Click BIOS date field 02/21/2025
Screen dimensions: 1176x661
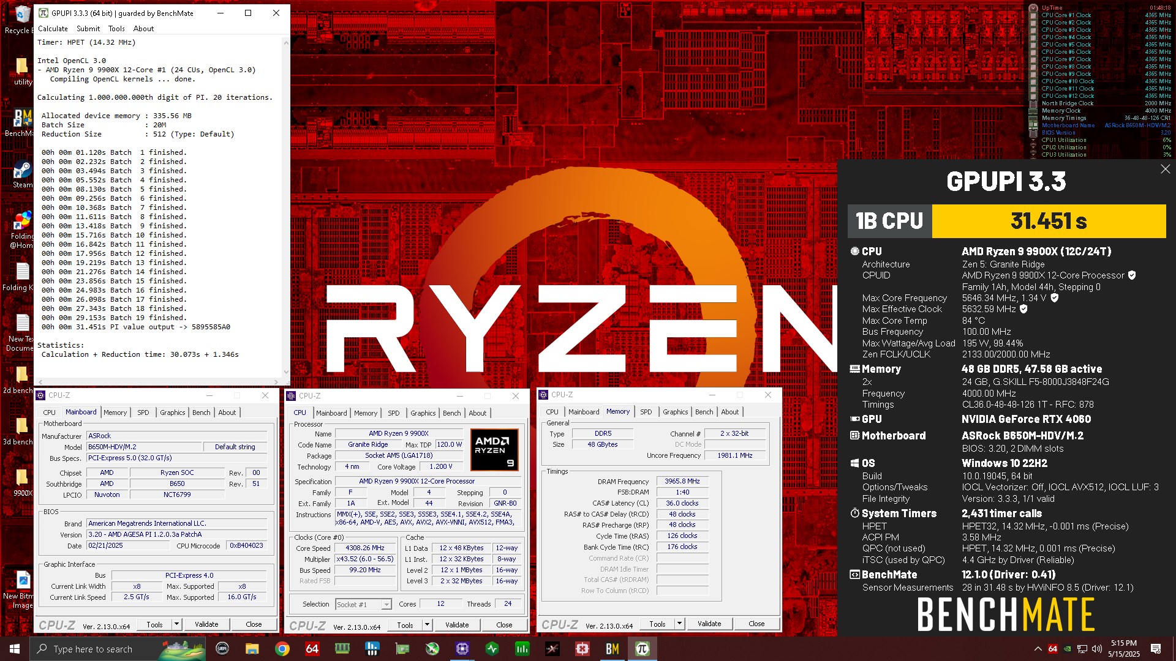(x=129, y=545)
